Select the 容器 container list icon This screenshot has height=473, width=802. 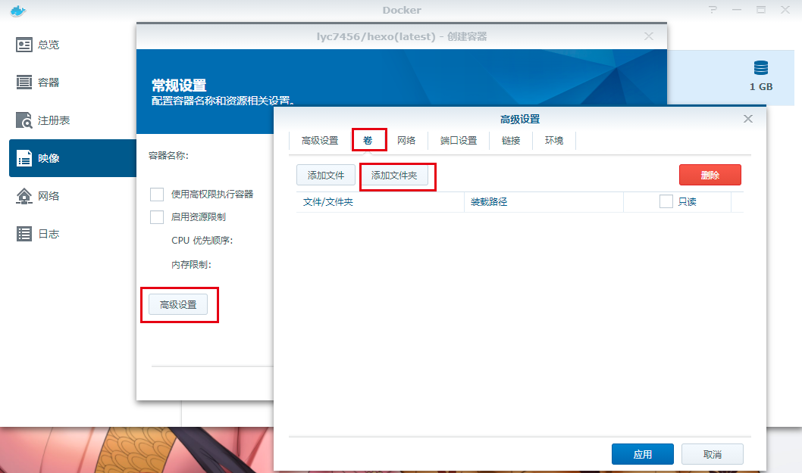[x=24, y=82]
